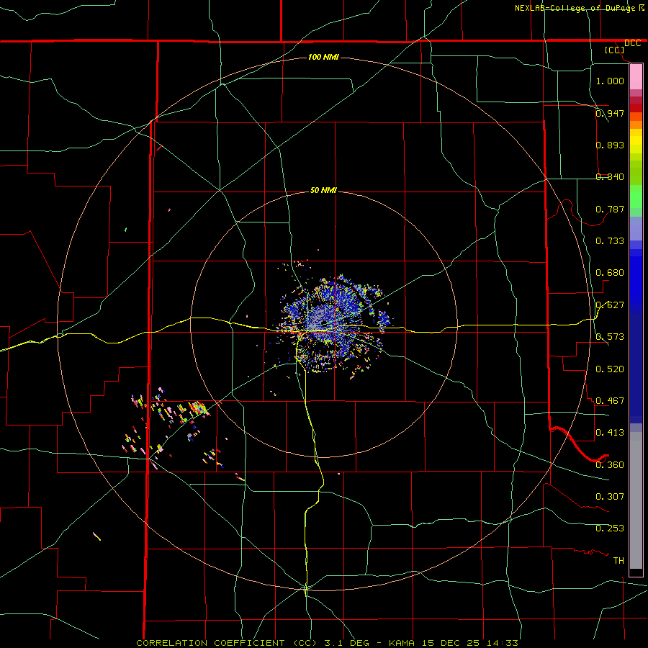Click the multicolored echo streaks southwest of the radar
The height and width of the screenshot is (648, 648).
pyautogui.click(x=174, y=428)
